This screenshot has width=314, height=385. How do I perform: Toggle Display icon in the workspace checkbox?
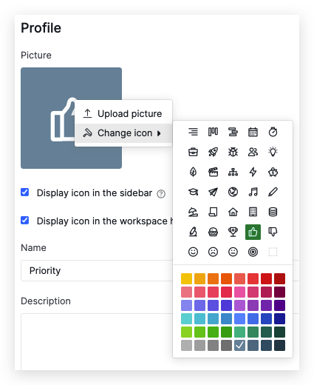click(x=25, y=221)
